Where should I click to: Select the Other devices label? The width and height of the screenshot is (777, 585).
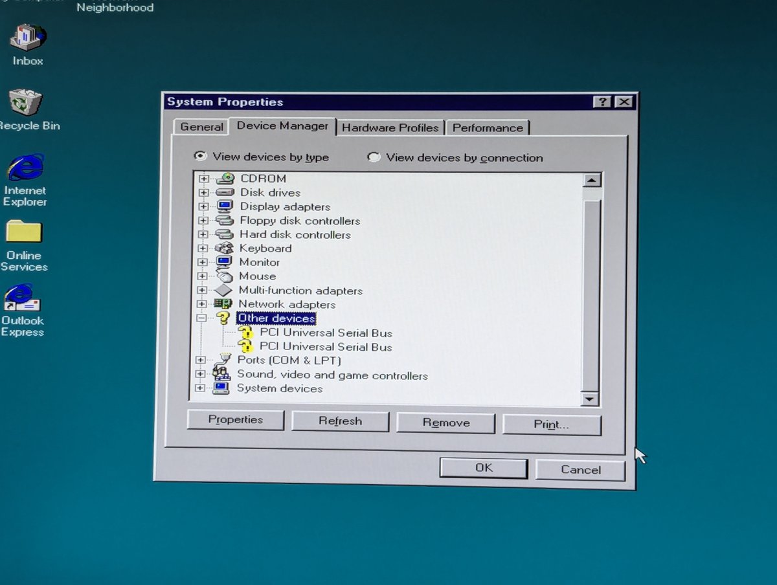[276, 318]
